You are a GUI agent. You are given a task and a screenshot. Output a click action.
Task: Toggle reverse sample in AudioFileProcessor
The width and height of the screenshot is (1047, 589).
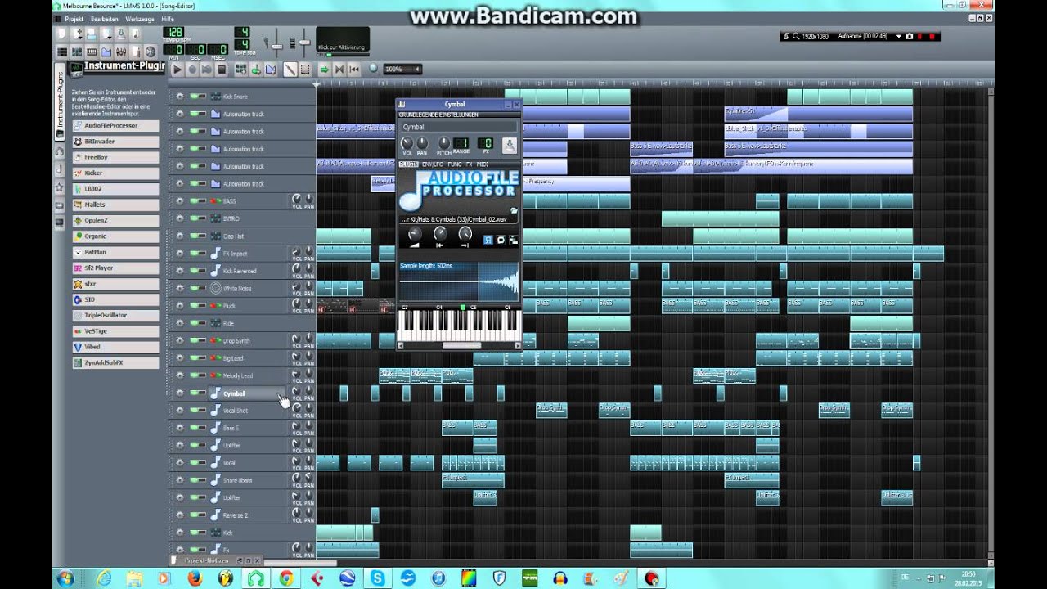pos(488,240)
